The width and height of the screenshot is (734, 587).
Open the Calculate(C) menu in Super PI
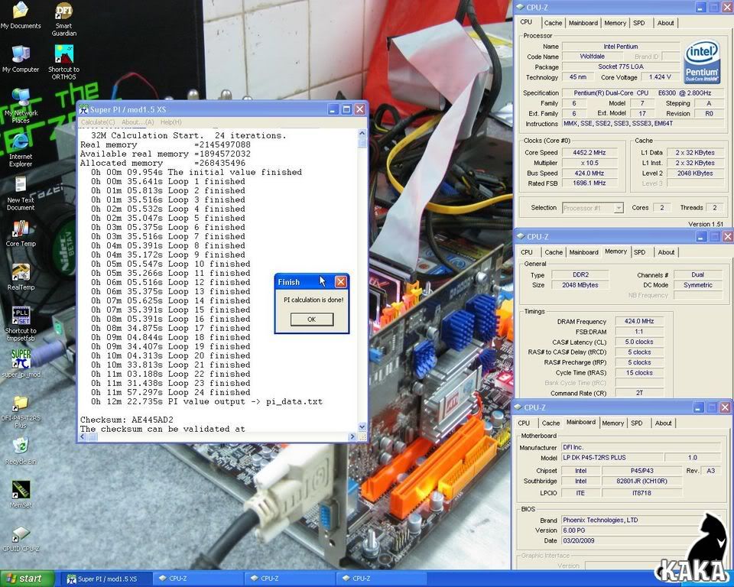(x=97, y=122)
